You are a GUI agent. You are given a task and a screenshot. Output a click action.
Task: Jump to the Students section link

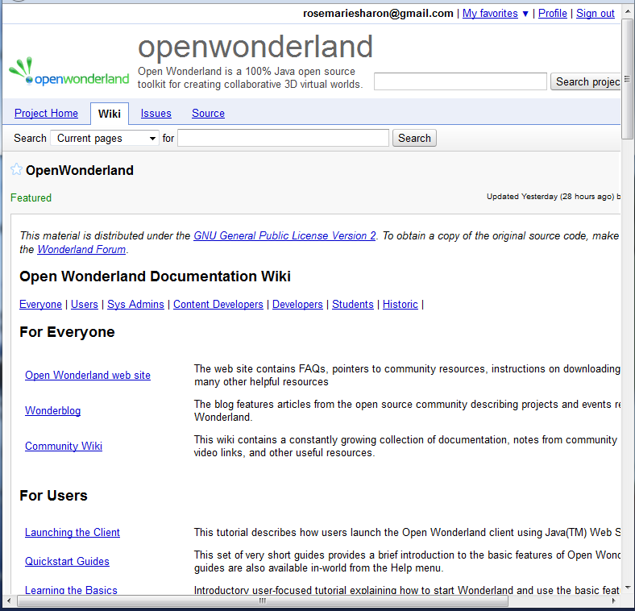(353, 304)
